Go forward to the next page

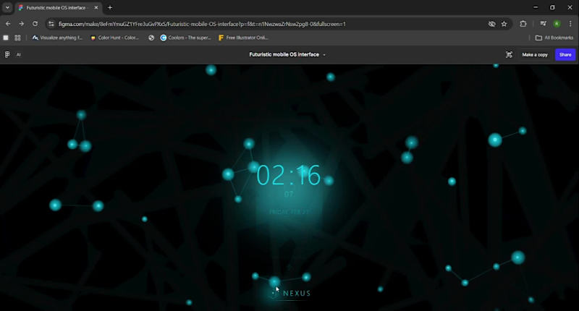coord(22,24)
